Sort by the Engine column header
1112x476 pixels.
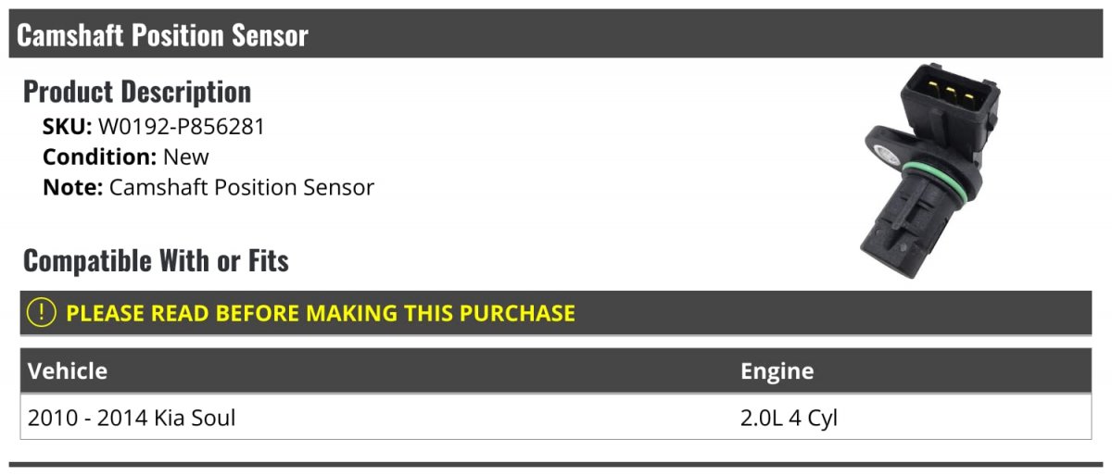[x=777, y=371]
